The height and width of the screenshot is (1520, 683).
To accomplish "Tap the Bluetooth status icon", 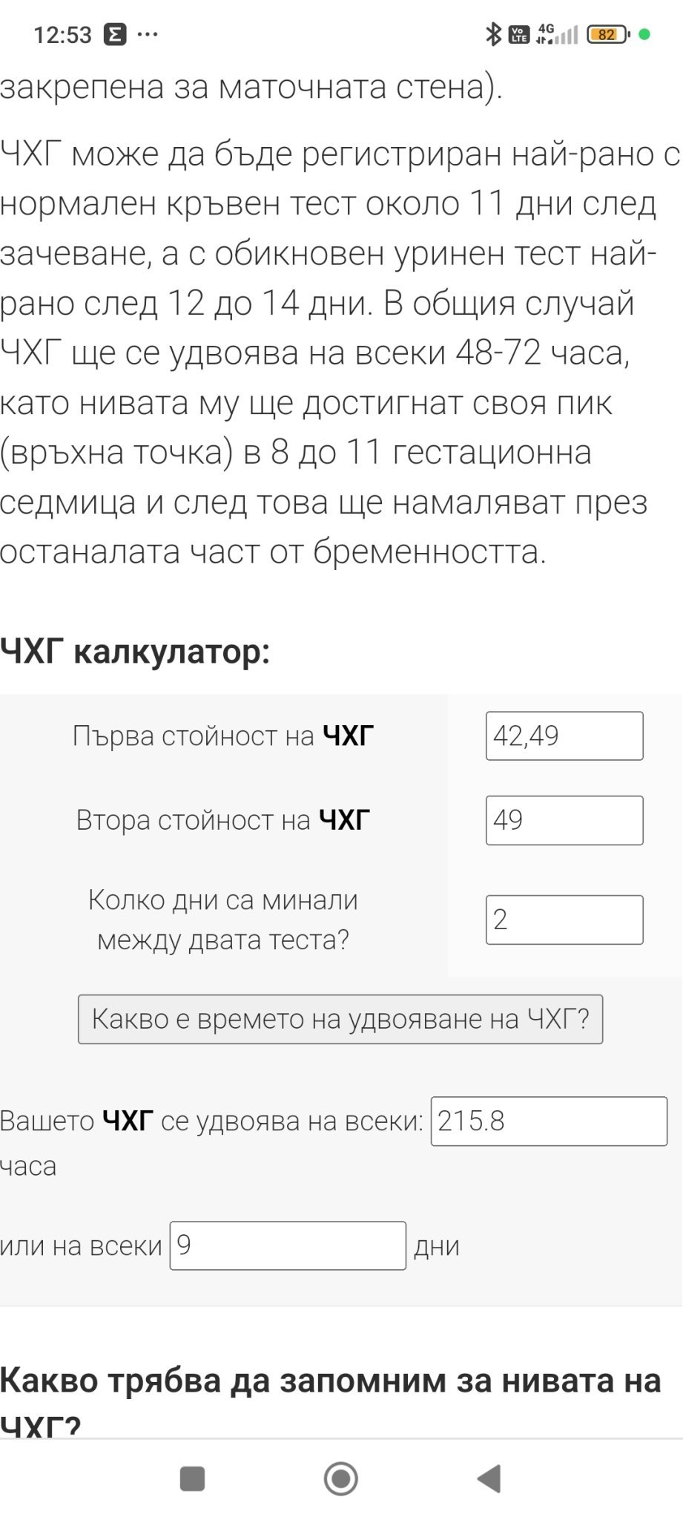I will [492, 34].
